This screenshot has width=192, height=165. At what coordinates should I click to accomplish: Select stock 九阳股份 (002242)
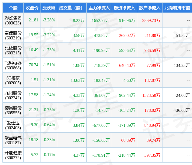[13, 95]
